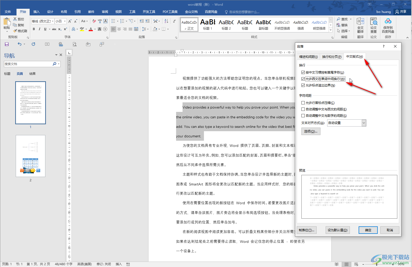Viewport: 412px width, 267px height.
Task: Enable auto spacing between Chinese and numbers
Action: [x=303, y=116]
